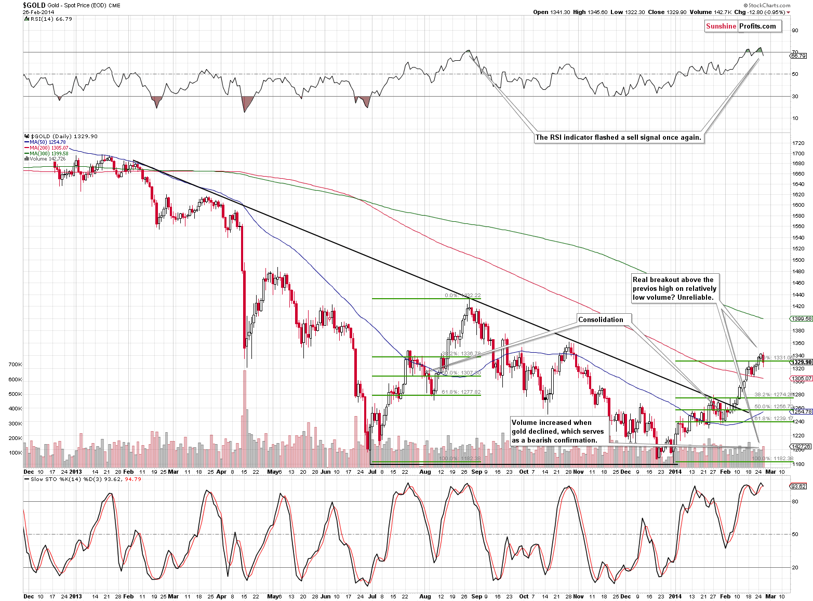The height and width of the screenshot is (601, 813).
Task: Click the small icon before RSI(14)
Action: [26, 19]
